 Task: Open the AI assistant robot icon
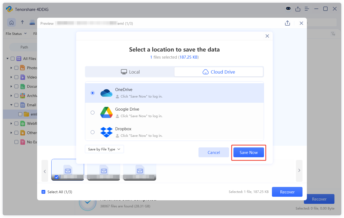(x=288, y=9)
